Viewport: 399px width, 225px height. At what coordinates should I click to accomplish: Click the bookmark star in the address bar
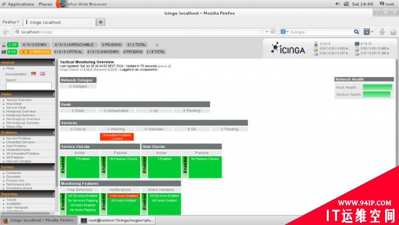[262, 32]
